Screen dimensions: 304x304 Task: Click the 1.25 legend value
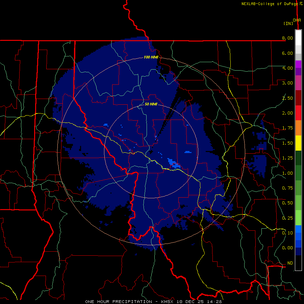point(287,158)
